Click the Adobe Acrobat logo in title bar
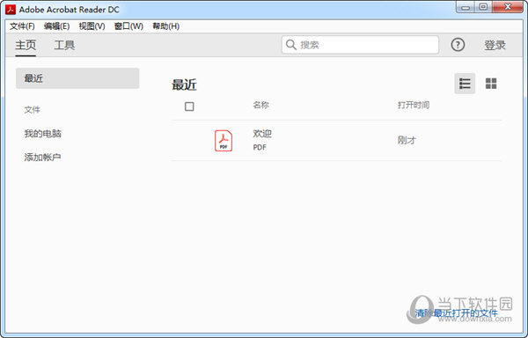Image resolution: width=528 pixels, height=338 pixels. click(x=11, y=10)
